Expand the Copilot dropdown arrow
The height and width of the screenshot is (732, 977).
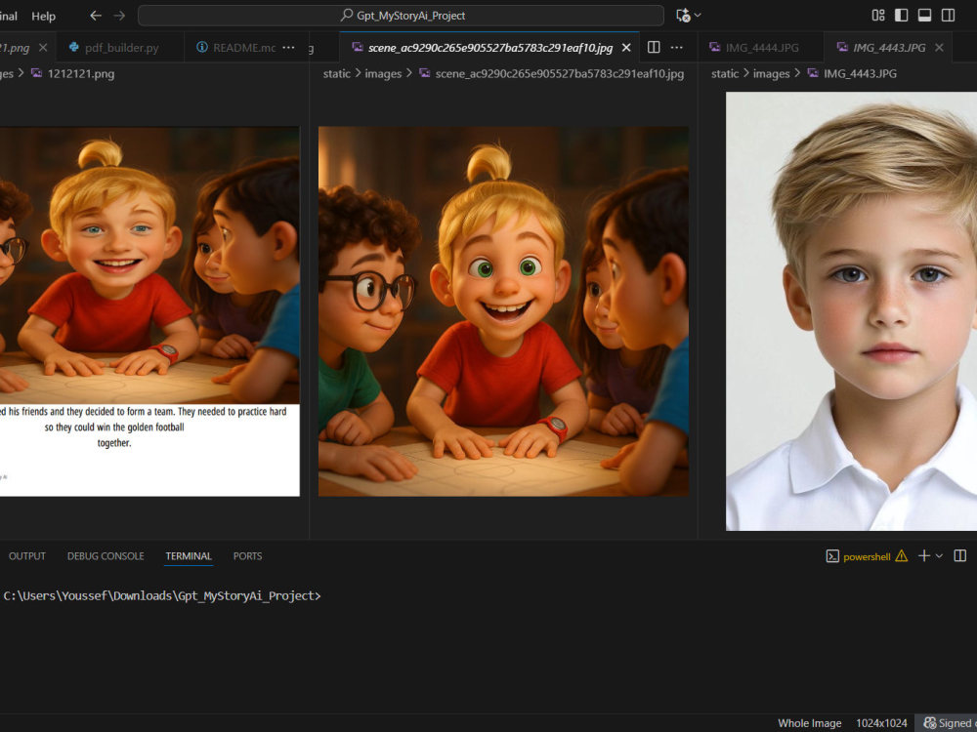click(698, 15)
